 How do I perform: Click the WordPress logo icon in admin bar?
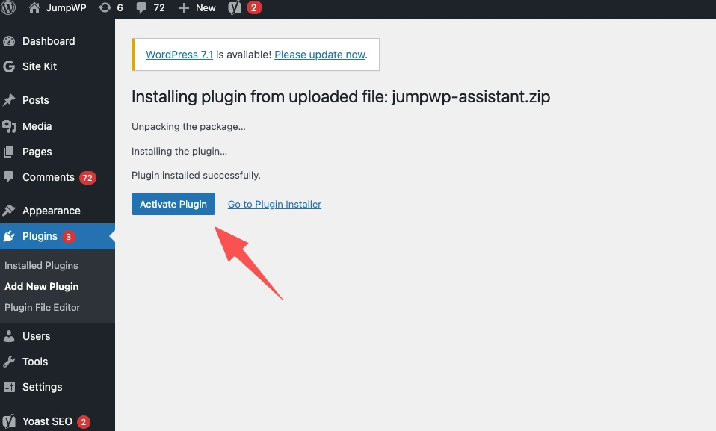tap(7, 7)
